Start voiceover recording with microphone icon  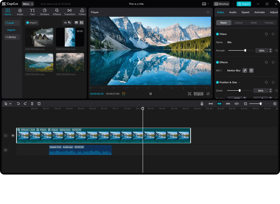[202, 104]
